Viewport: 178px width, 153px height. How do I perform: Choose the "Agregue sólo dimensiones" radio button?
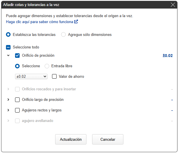tap(63, 34)
